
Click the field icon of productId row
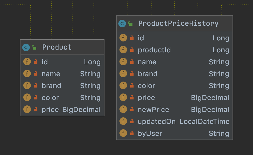pos(123,50)
